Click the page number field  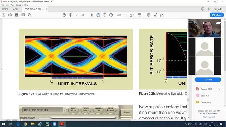point(77,15)
